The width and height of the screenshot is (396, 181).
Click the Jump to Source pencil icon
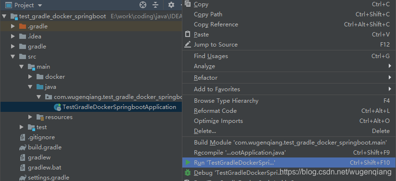tap(188, 45)
